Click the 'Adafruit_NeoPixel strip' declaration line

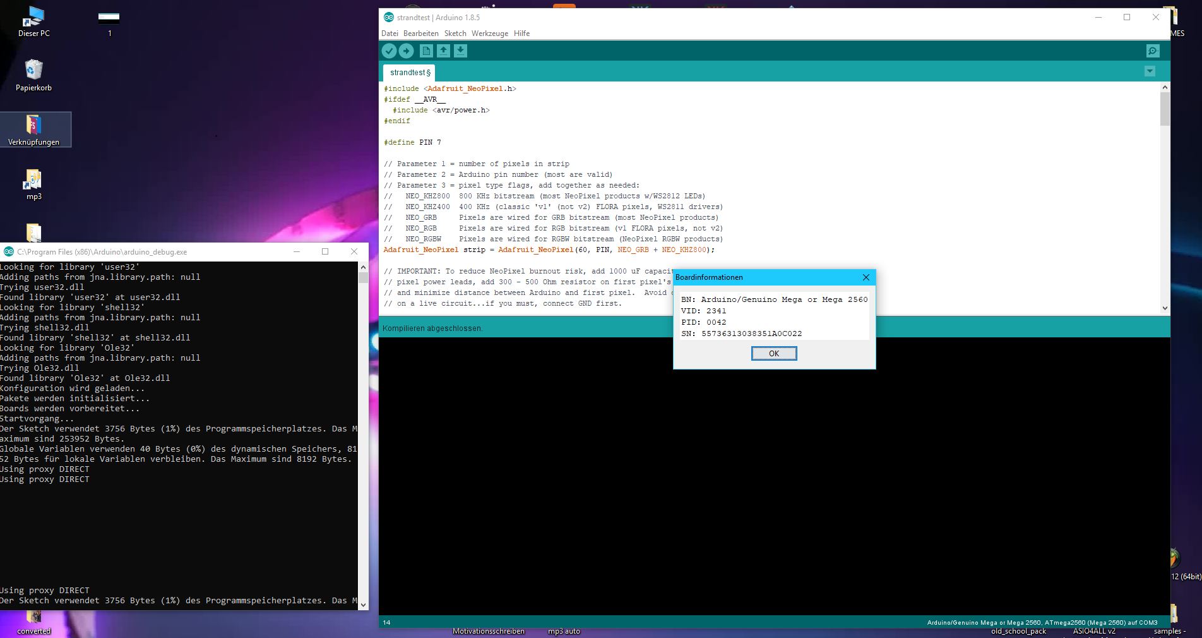[549, 250]
